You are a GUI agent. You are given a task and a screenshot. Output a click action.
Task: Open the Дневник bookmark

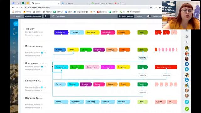click(x=102, y=12)
